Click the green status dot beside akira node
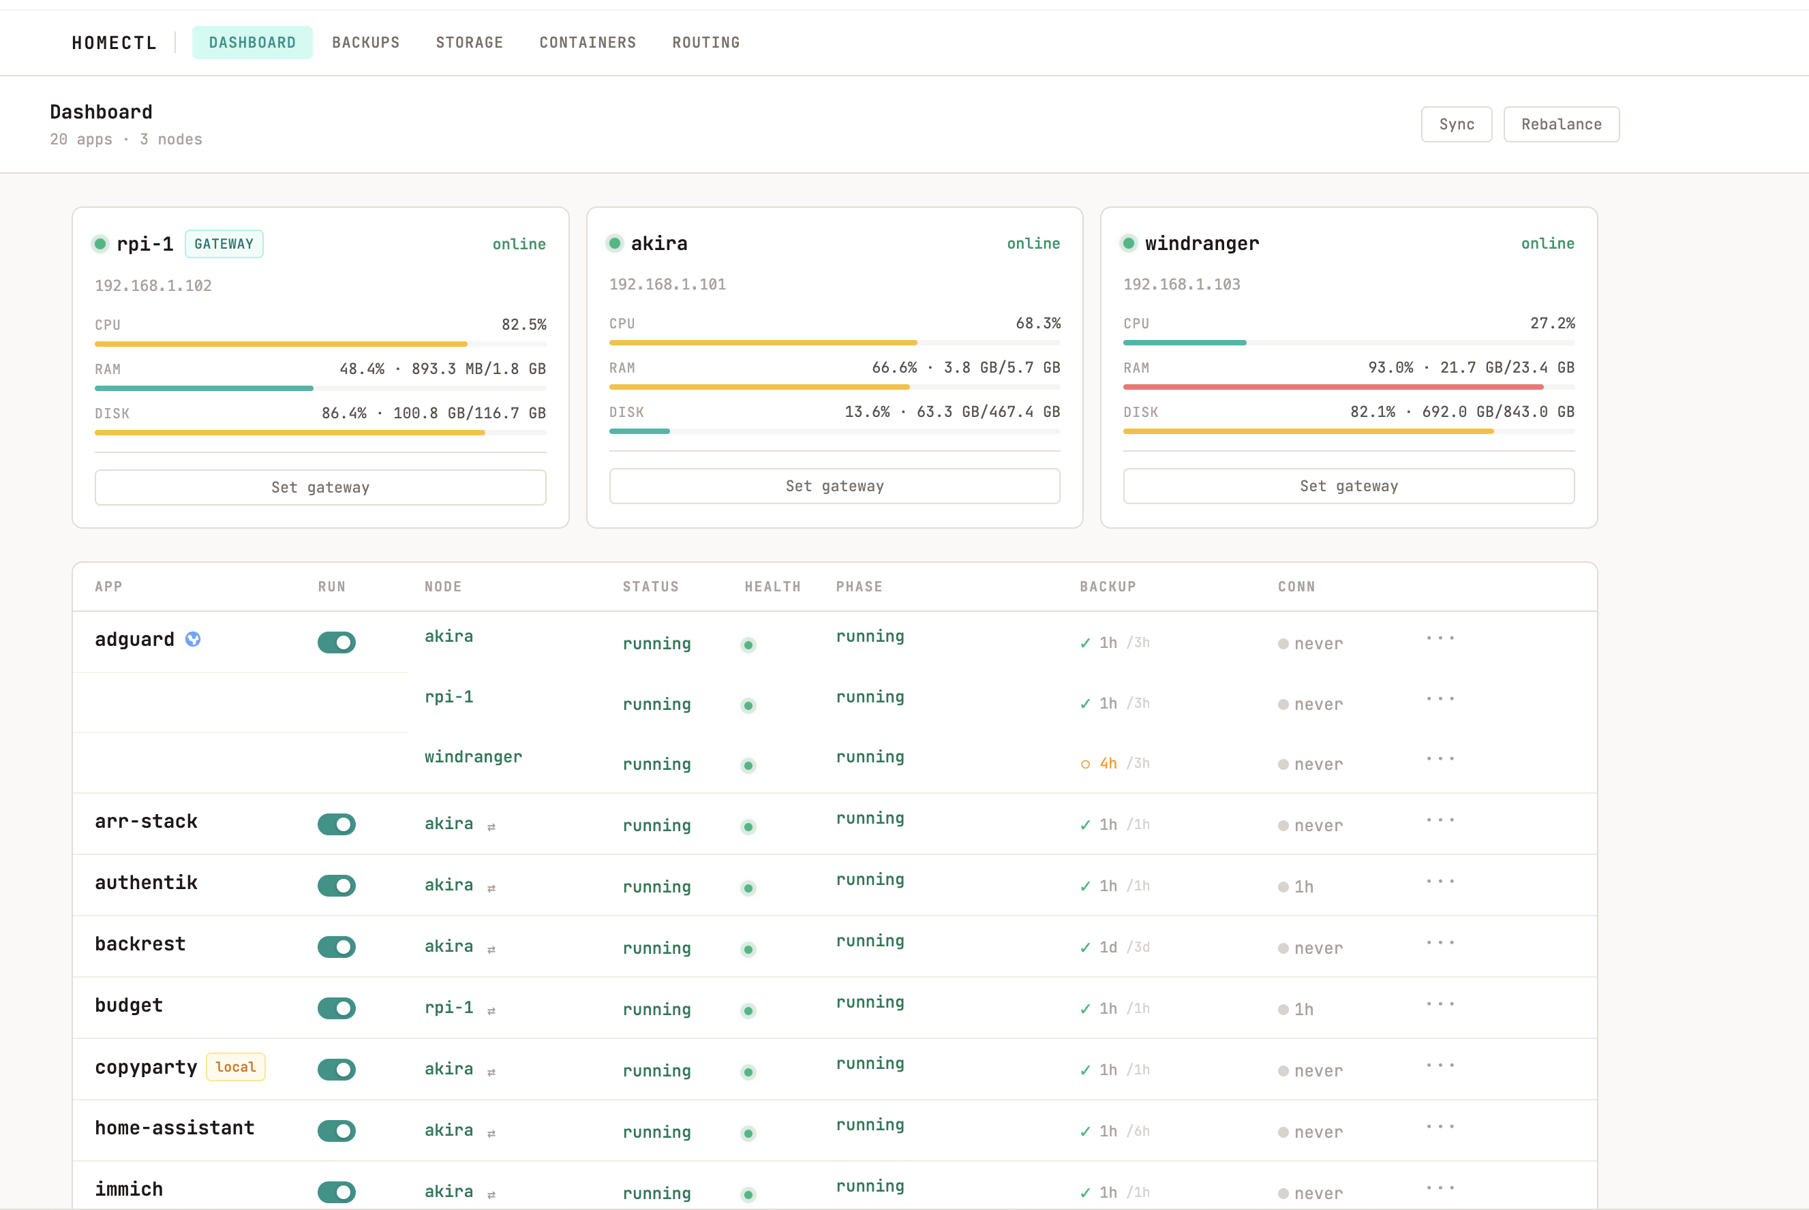Image resolution: width=1809 pixels, height=1210 pixels. (x=615, y=243)
